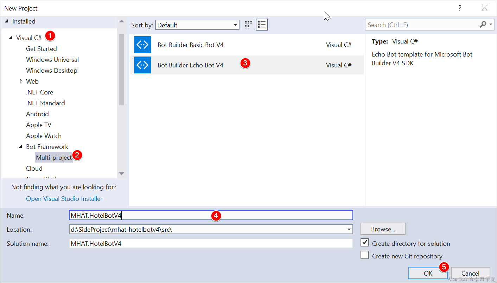Cancel the New Project dialog
The height and width of the screenshot is (283, 497).
coord(470,273)
